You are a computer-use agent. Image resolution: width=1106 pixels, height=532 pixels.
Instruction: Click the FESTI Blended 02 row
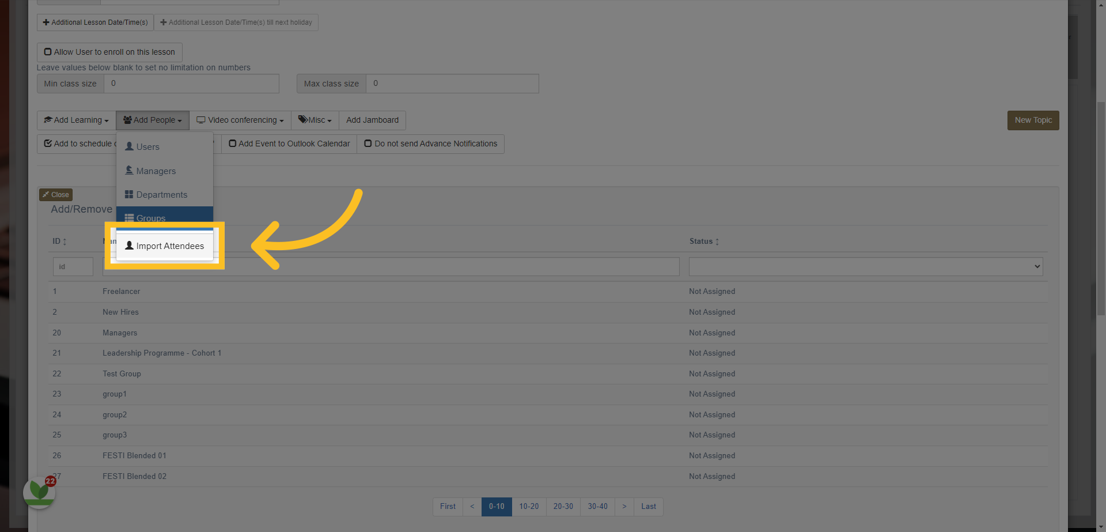pyautogui.click(x=548, y=477)
